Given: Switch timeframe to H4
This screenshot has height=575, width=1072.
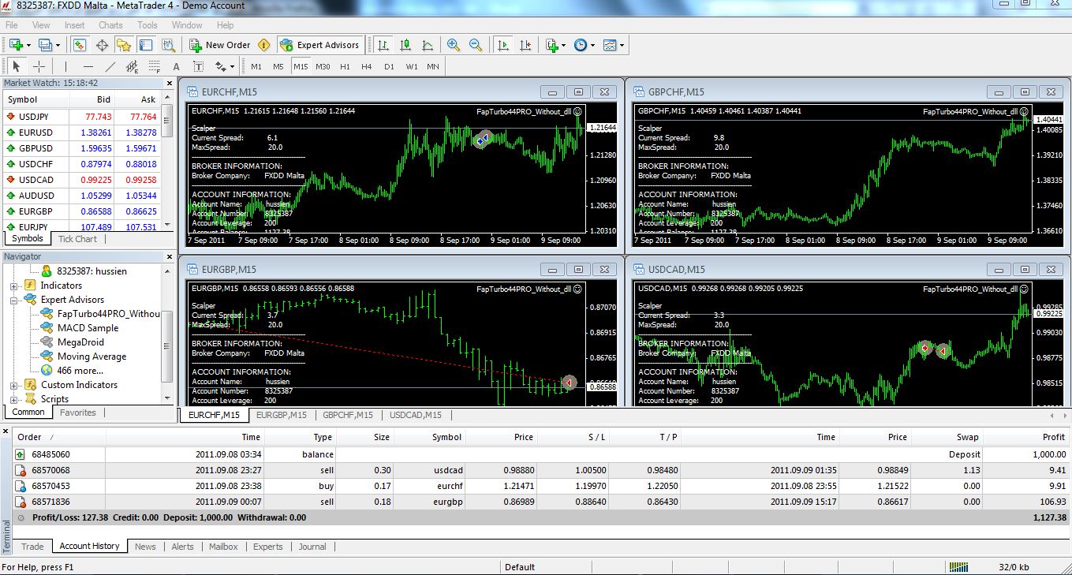Looking at the screenshot, I should point(367,66).
